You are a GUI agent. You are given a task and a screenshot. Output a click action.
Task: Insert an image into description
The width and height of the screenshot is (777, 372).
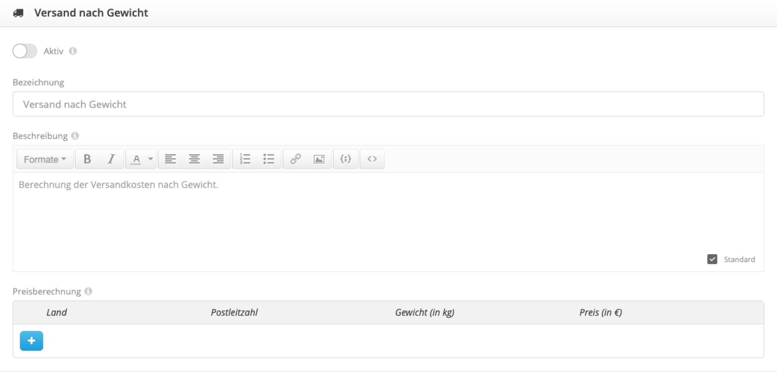coord(319,159)
